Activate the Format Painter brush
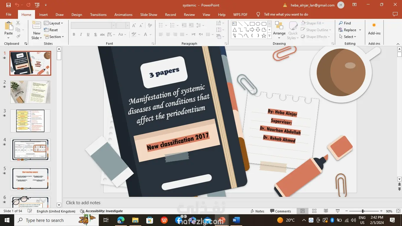 coord(18,36)
